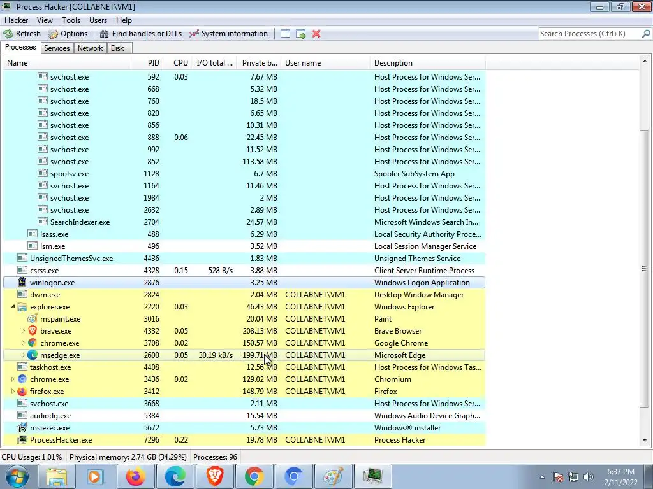Click the explorer.exe folder icon

tap(22, 307)
